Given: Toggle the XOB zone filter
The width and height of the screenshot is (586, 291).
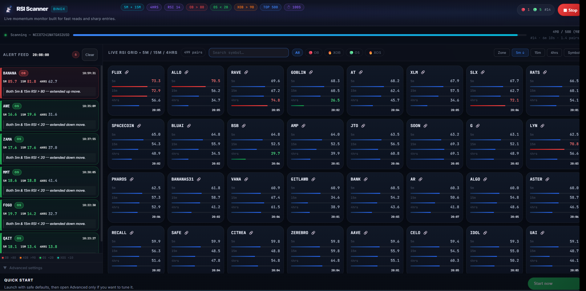Looking at the screenshot, I should [x=334, y=53].
